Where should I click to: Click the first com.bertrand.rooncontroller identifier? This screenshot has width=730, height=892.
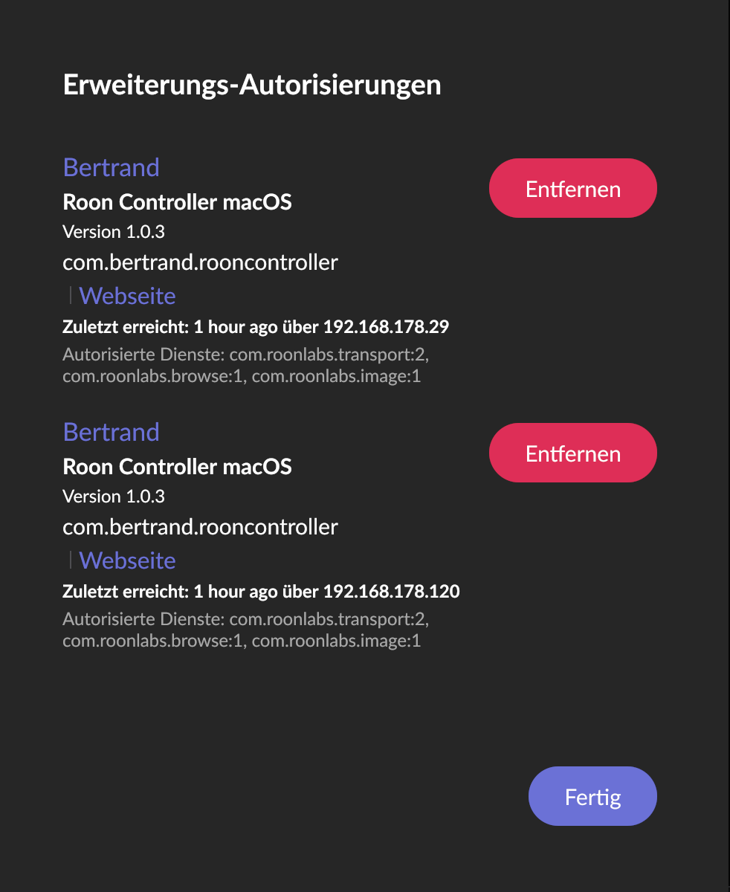[x=200, y=262]
